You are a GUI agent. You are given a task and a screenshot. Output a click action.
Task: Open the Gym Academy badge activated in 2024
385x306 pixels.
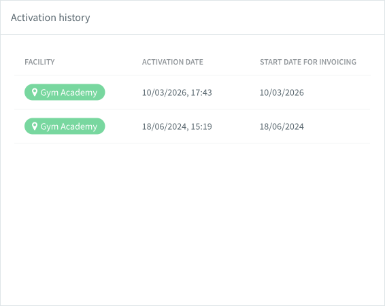click(65, 126)
